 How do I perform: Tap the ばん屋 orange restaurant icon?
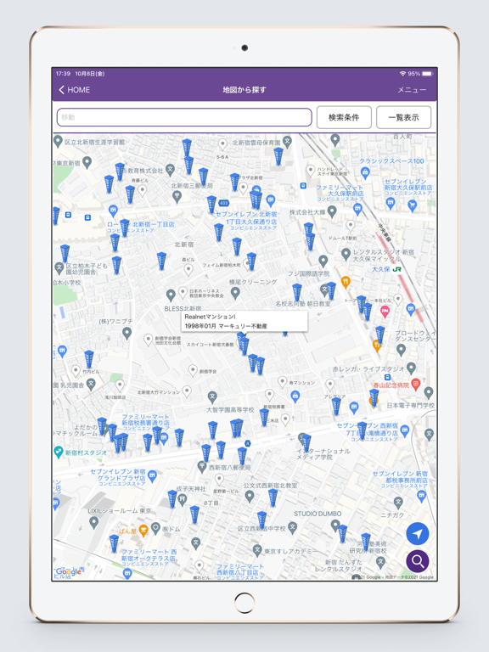click(x=143, y=530)
